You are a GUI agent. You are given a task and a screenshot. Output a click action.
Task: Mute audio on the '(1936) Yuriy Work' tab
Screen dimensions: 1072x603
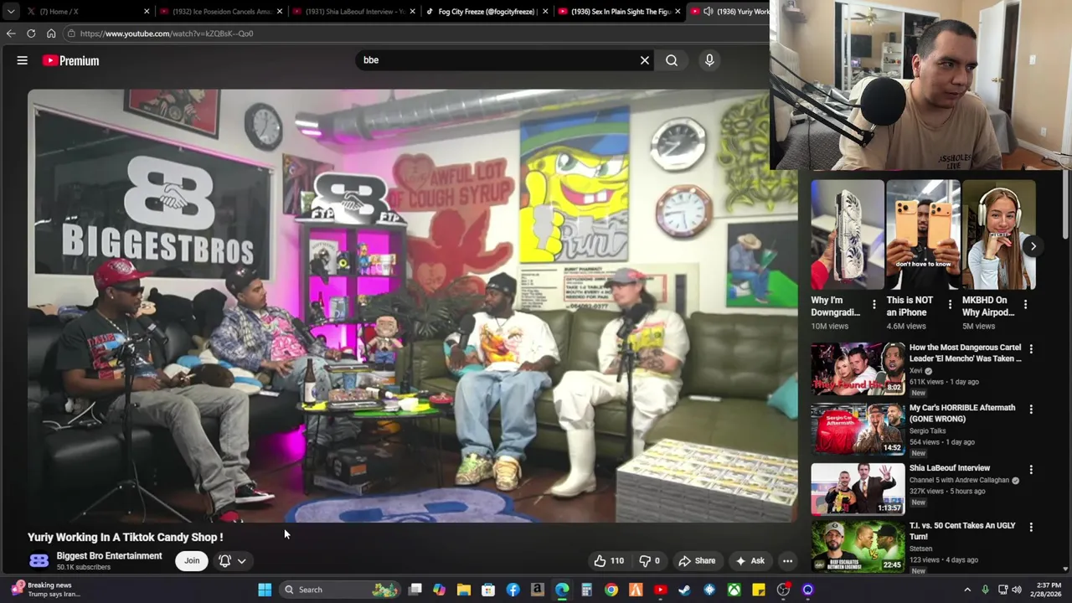(x=709, y=12)
